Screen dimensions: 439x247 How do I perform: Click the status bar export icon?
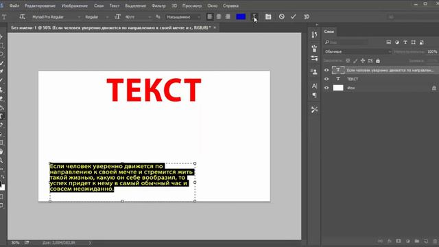[27, 243]
